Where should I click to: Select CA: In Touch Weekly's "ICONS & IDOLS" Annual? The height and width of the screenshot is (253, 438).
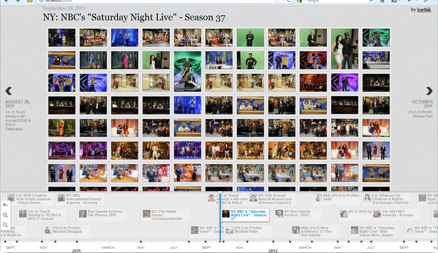[x=42, y=215]
